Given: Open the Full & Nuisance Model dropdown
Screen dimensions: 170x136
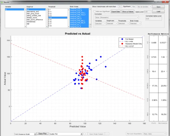Looking at the screenshot, I should point(25,134).
